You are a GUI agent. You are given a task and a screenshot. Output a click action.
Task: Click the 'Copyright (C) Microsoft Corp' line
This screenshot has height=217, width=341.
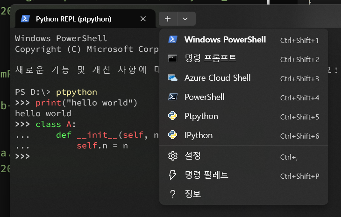coord(87,49)
